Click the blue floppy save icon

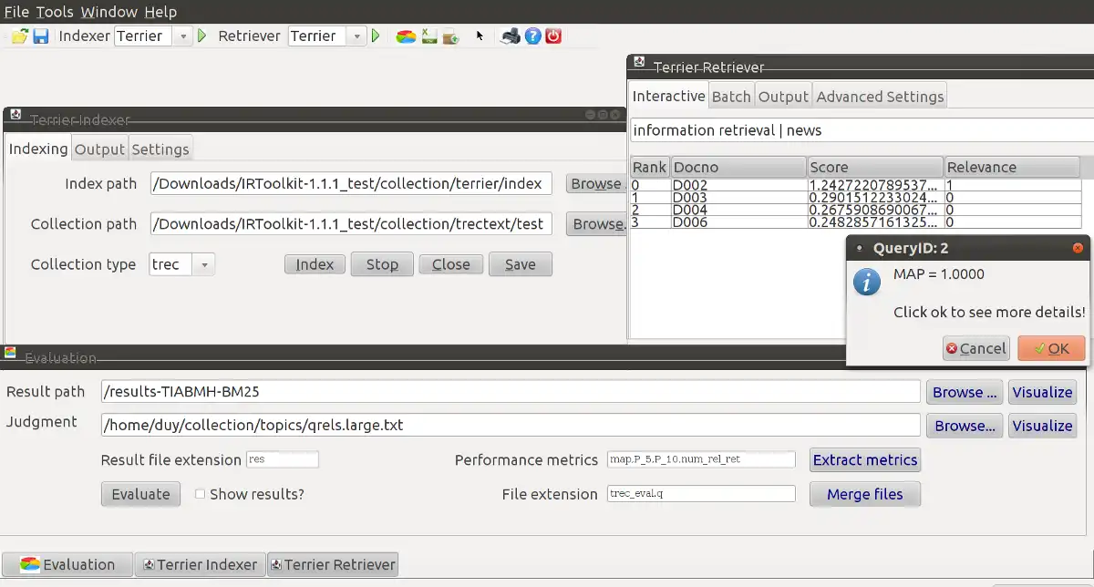click(41, 36)
